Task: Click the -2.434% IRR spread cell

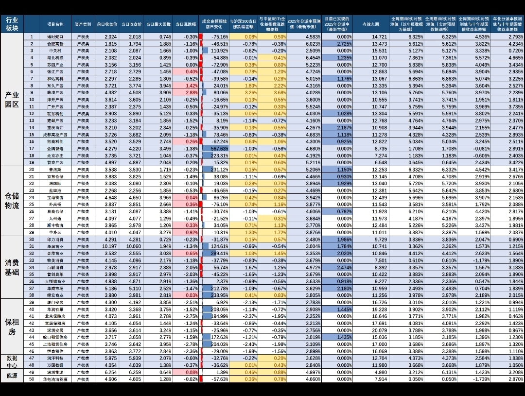Action: point(474,163)
